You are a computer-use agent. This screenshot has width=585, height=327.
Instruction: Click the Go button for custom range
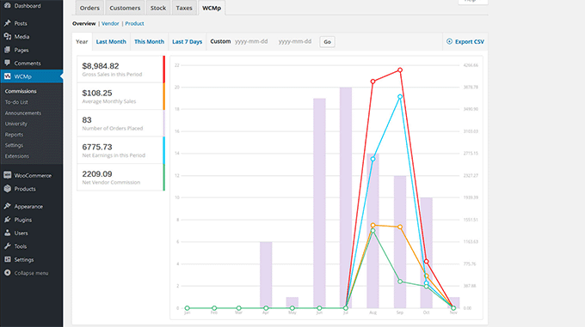click(x=327, y=42)
